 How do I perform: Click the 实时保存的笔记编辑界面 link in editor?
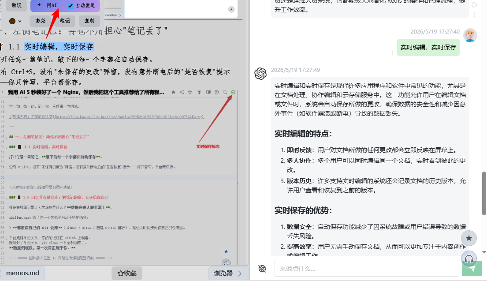coord(41,187)
